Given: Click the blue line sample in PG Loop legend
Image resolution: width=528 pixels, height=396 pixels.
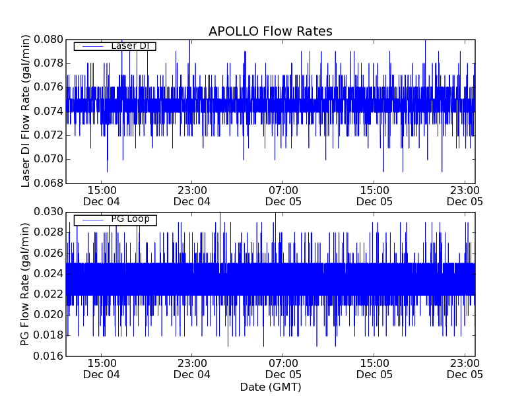Looking at the screenshot, I should point(91,220).
